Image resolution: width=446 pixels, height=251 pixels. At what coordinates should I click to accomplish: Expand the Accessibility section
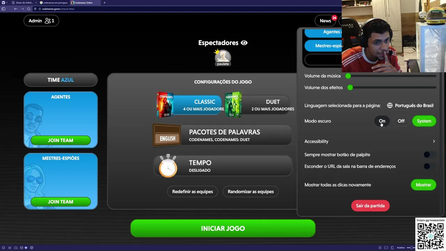(370, 141)
